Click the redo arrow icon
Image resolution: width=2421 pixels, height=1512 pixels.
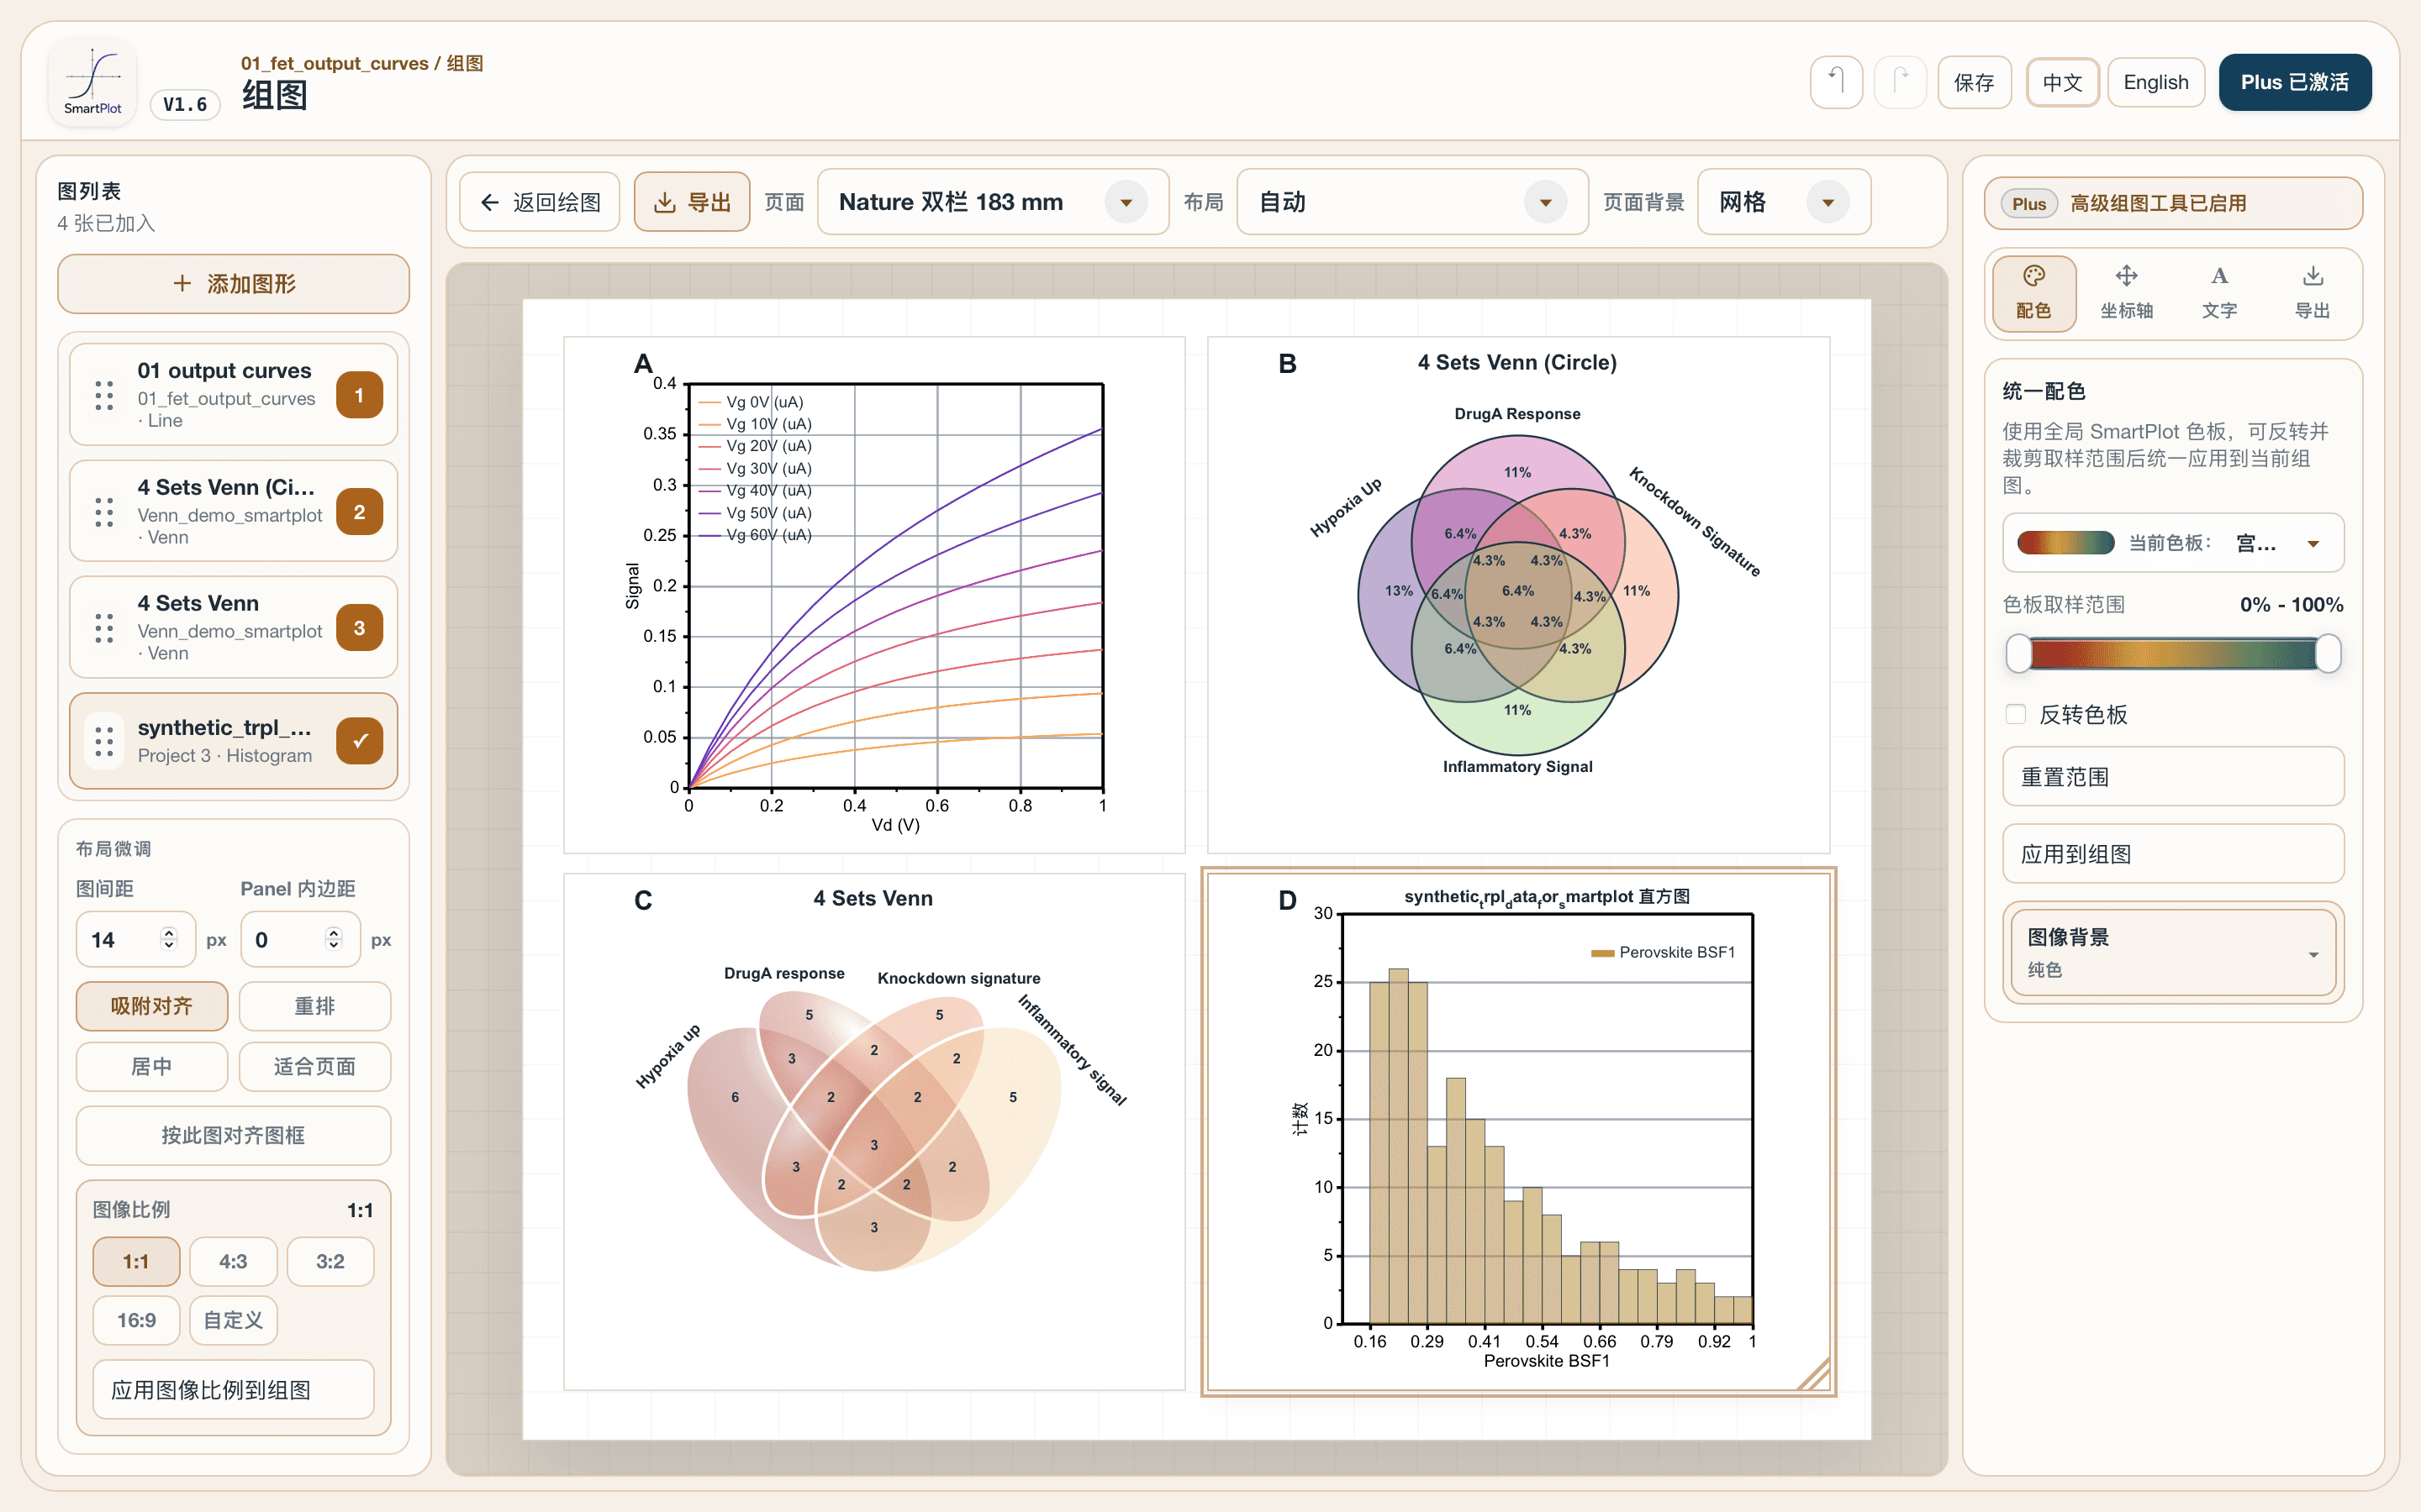click(x=1900, y=81)
